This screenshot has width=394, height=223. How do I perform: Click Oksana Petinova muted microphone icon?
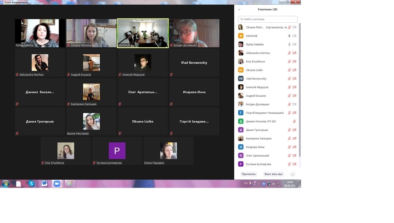289,28
